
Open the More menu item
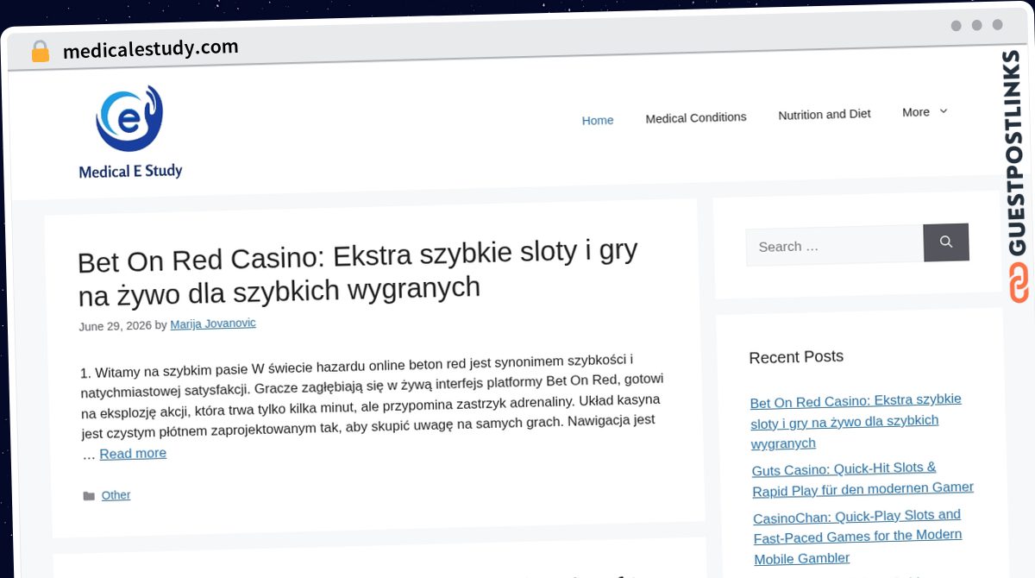(916, 112)
